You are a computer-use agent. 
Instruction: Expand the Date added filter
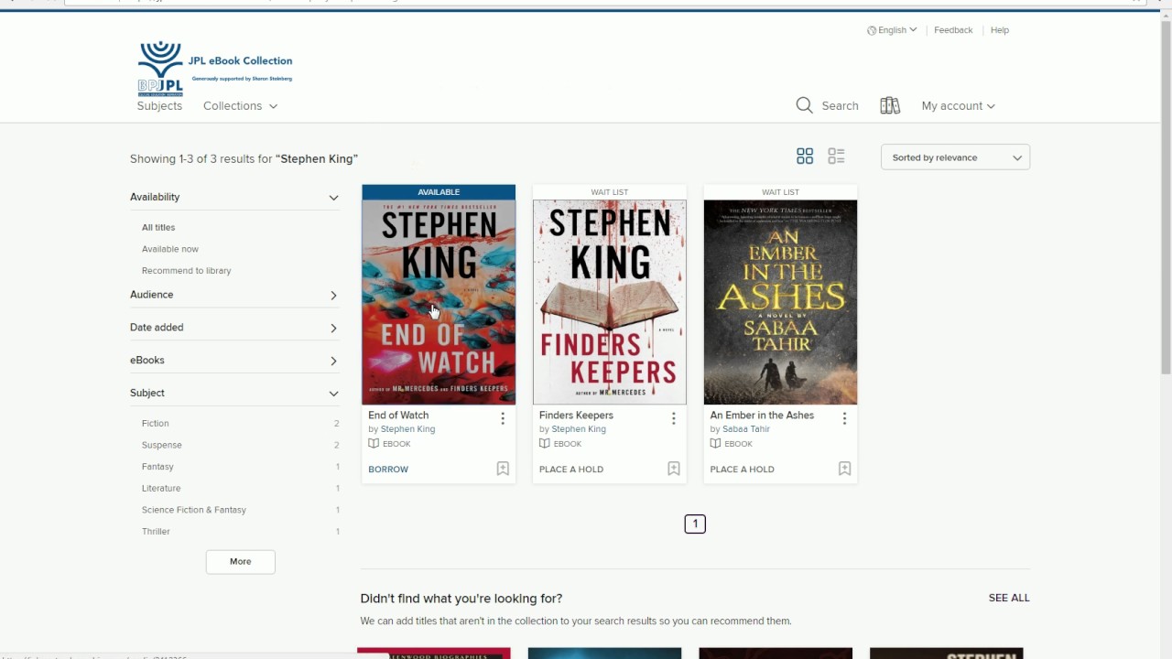coord(234,328)
